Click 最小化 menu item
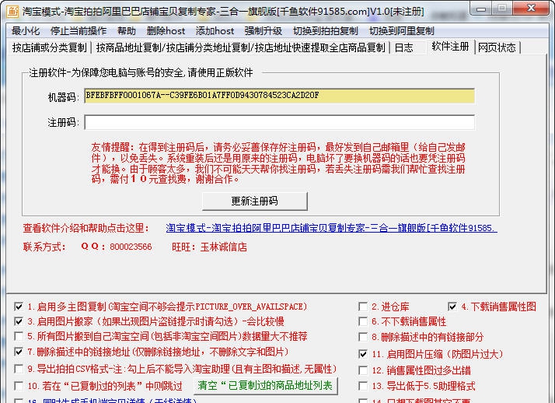Viewport: 555px width, 403px height. [26, 31]
